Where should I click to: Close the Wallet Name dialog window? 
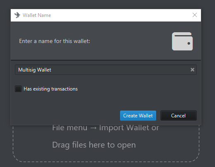[x=195, y=15]
